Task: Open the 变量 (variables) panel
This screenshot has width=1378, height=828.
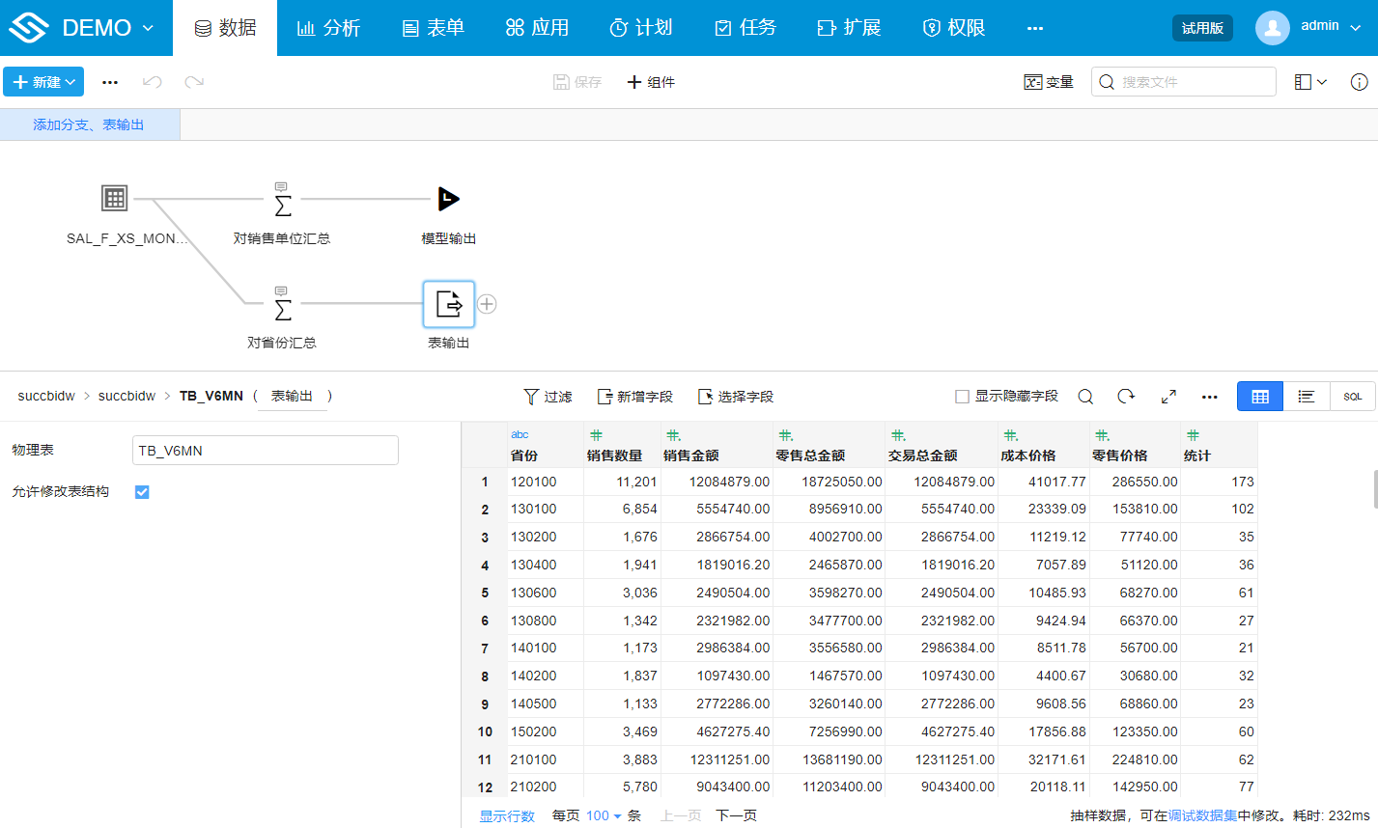Action: tap(1050, 81)
